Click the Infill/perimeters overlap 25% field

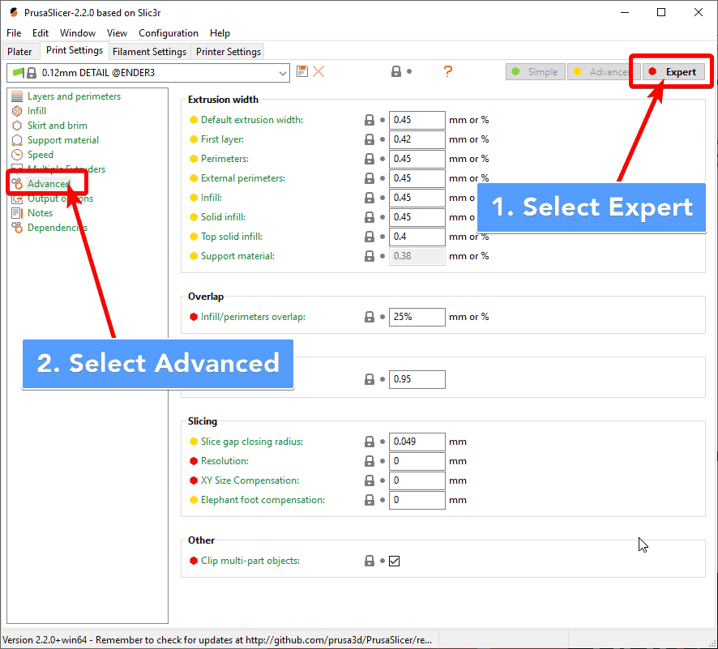coord(417,317)
